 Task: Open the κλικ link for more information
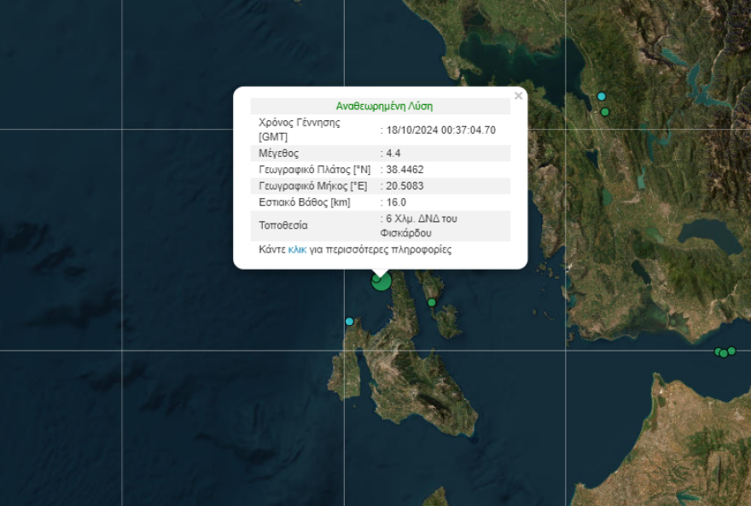pos(298,248)
